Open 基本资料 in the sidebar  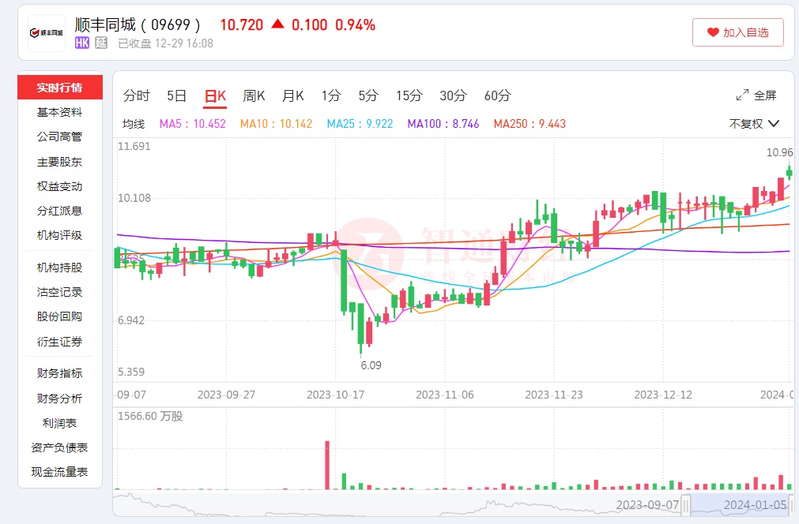tap(59, 112)
